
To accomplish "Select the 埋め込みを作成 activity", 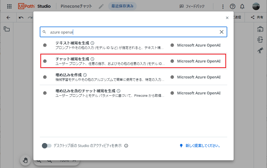I will (133, 77).
